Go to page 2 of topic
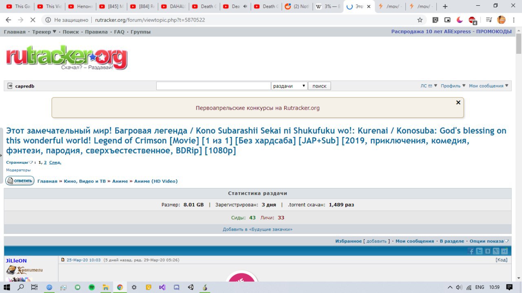522x293 pixels. [x=45, y=162]
